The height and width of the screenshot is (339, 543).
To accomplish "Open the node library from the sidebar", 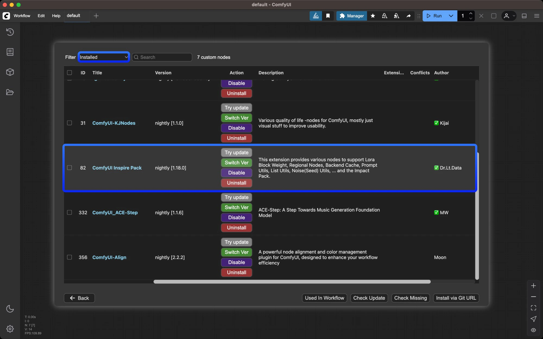I will pos(10,52).
